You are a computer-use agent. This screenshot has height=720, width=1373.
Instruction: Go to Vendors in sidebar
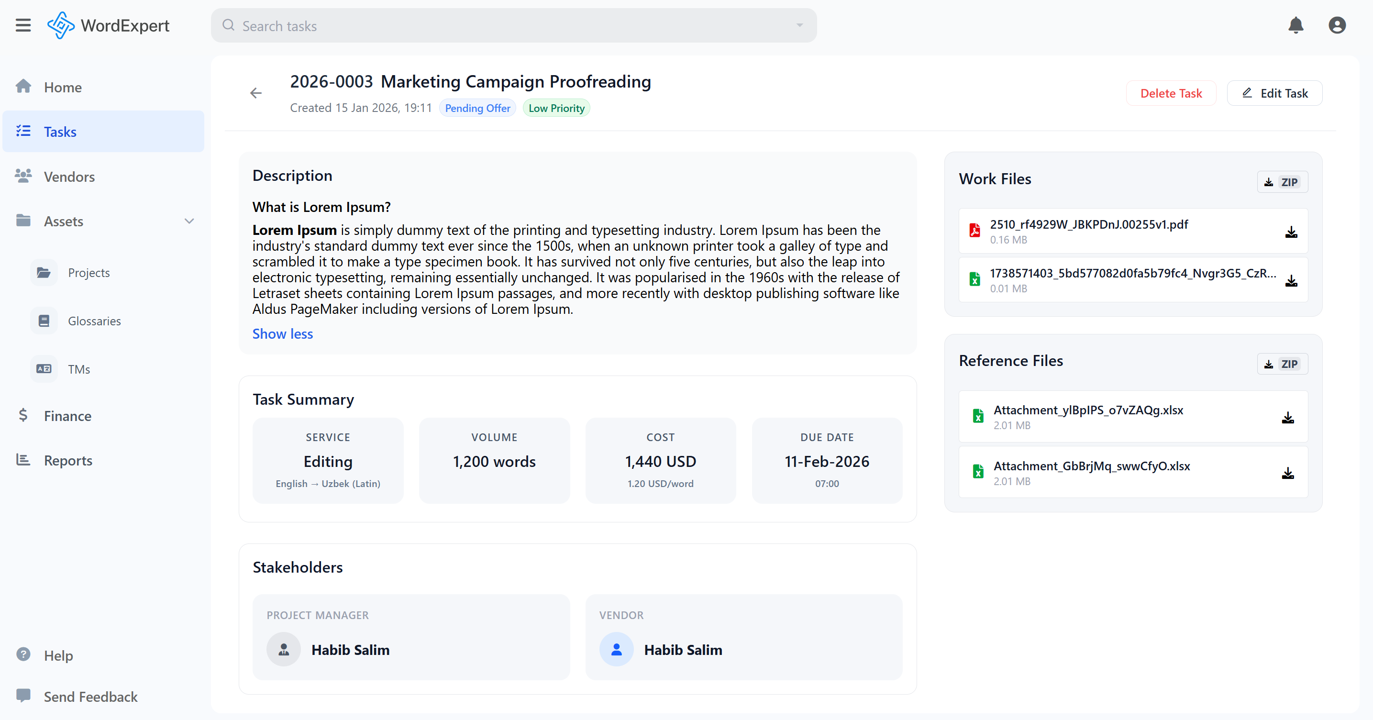click(69, 177)
